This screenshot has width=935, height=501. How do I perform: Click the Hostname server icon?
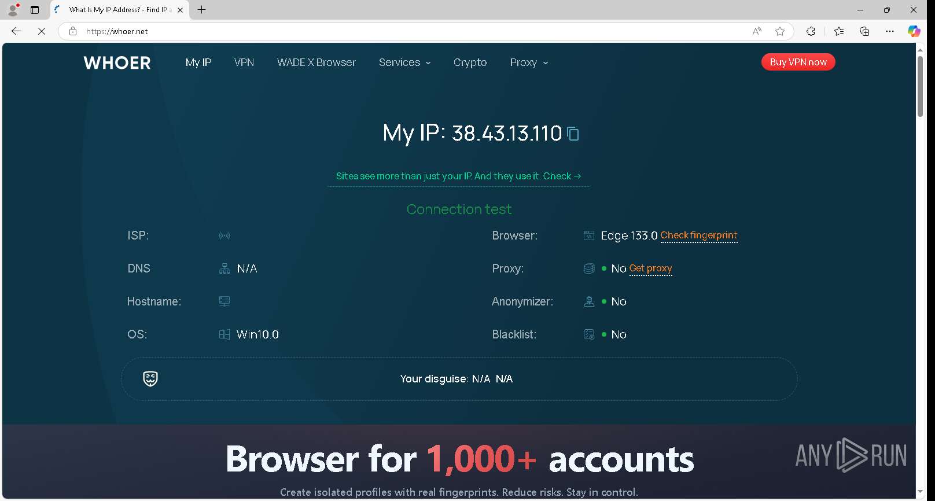(x=224, y=301)
